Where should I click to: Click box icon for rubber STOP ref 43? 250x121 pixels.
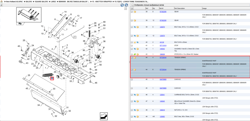click(137, 54)
